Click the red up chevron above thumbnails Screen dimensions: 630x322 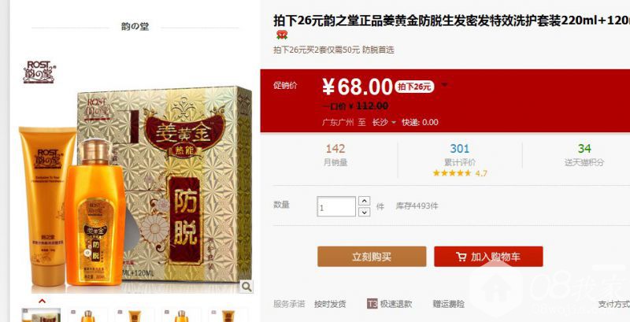coord(42,301)
